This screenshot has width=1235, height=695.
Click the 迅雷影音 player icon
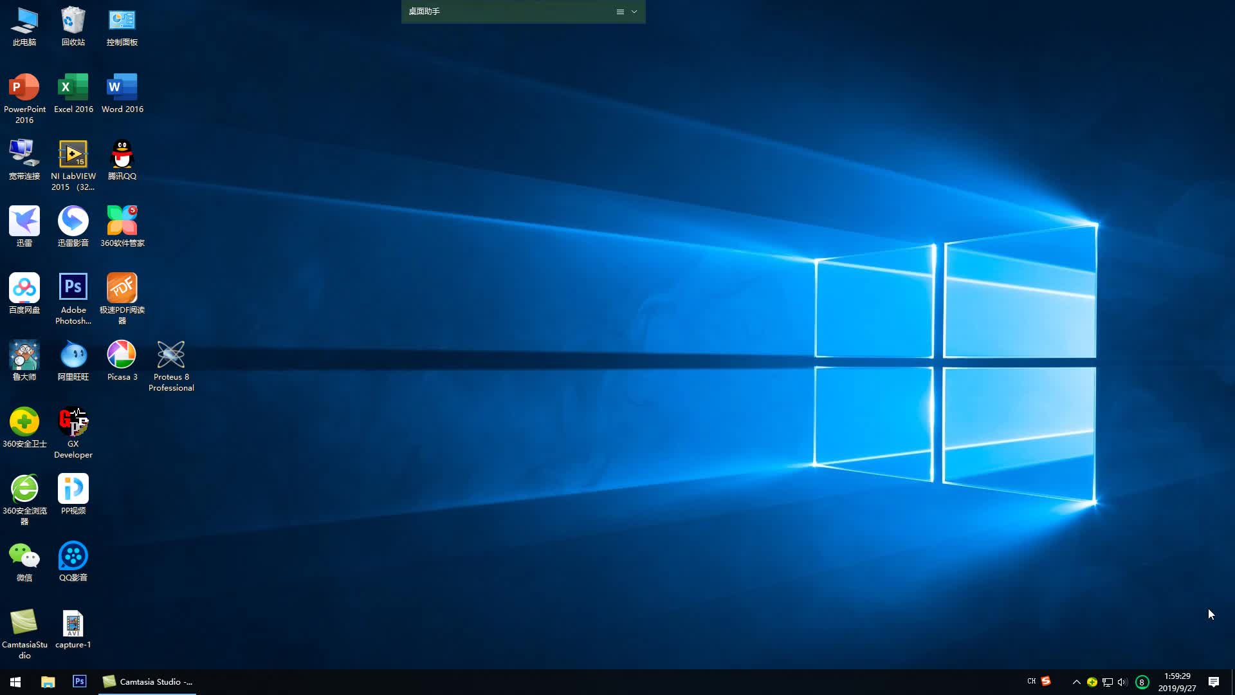tap(73, 227)
